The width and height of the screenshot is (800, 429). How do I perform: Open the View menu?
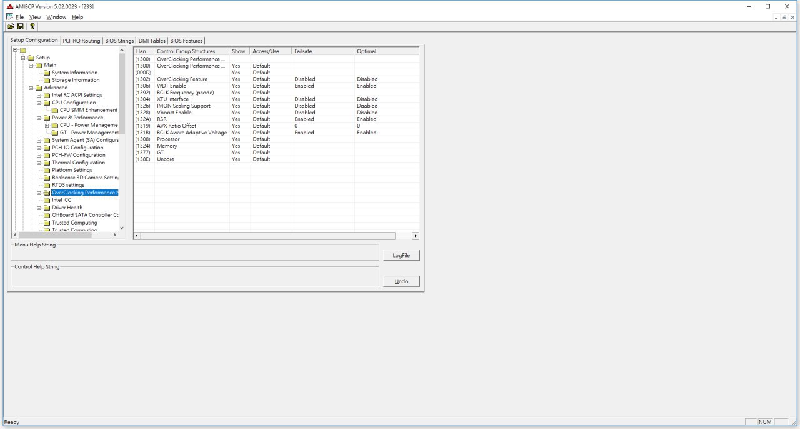35,17
